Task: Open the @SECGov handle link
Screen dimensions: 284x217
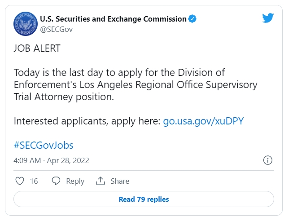Action: point(57,29)
